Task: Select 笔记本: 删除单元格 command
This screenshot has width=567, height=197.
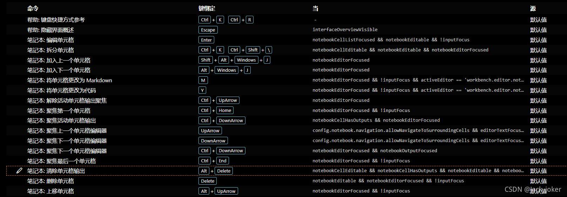Action: 50,181
